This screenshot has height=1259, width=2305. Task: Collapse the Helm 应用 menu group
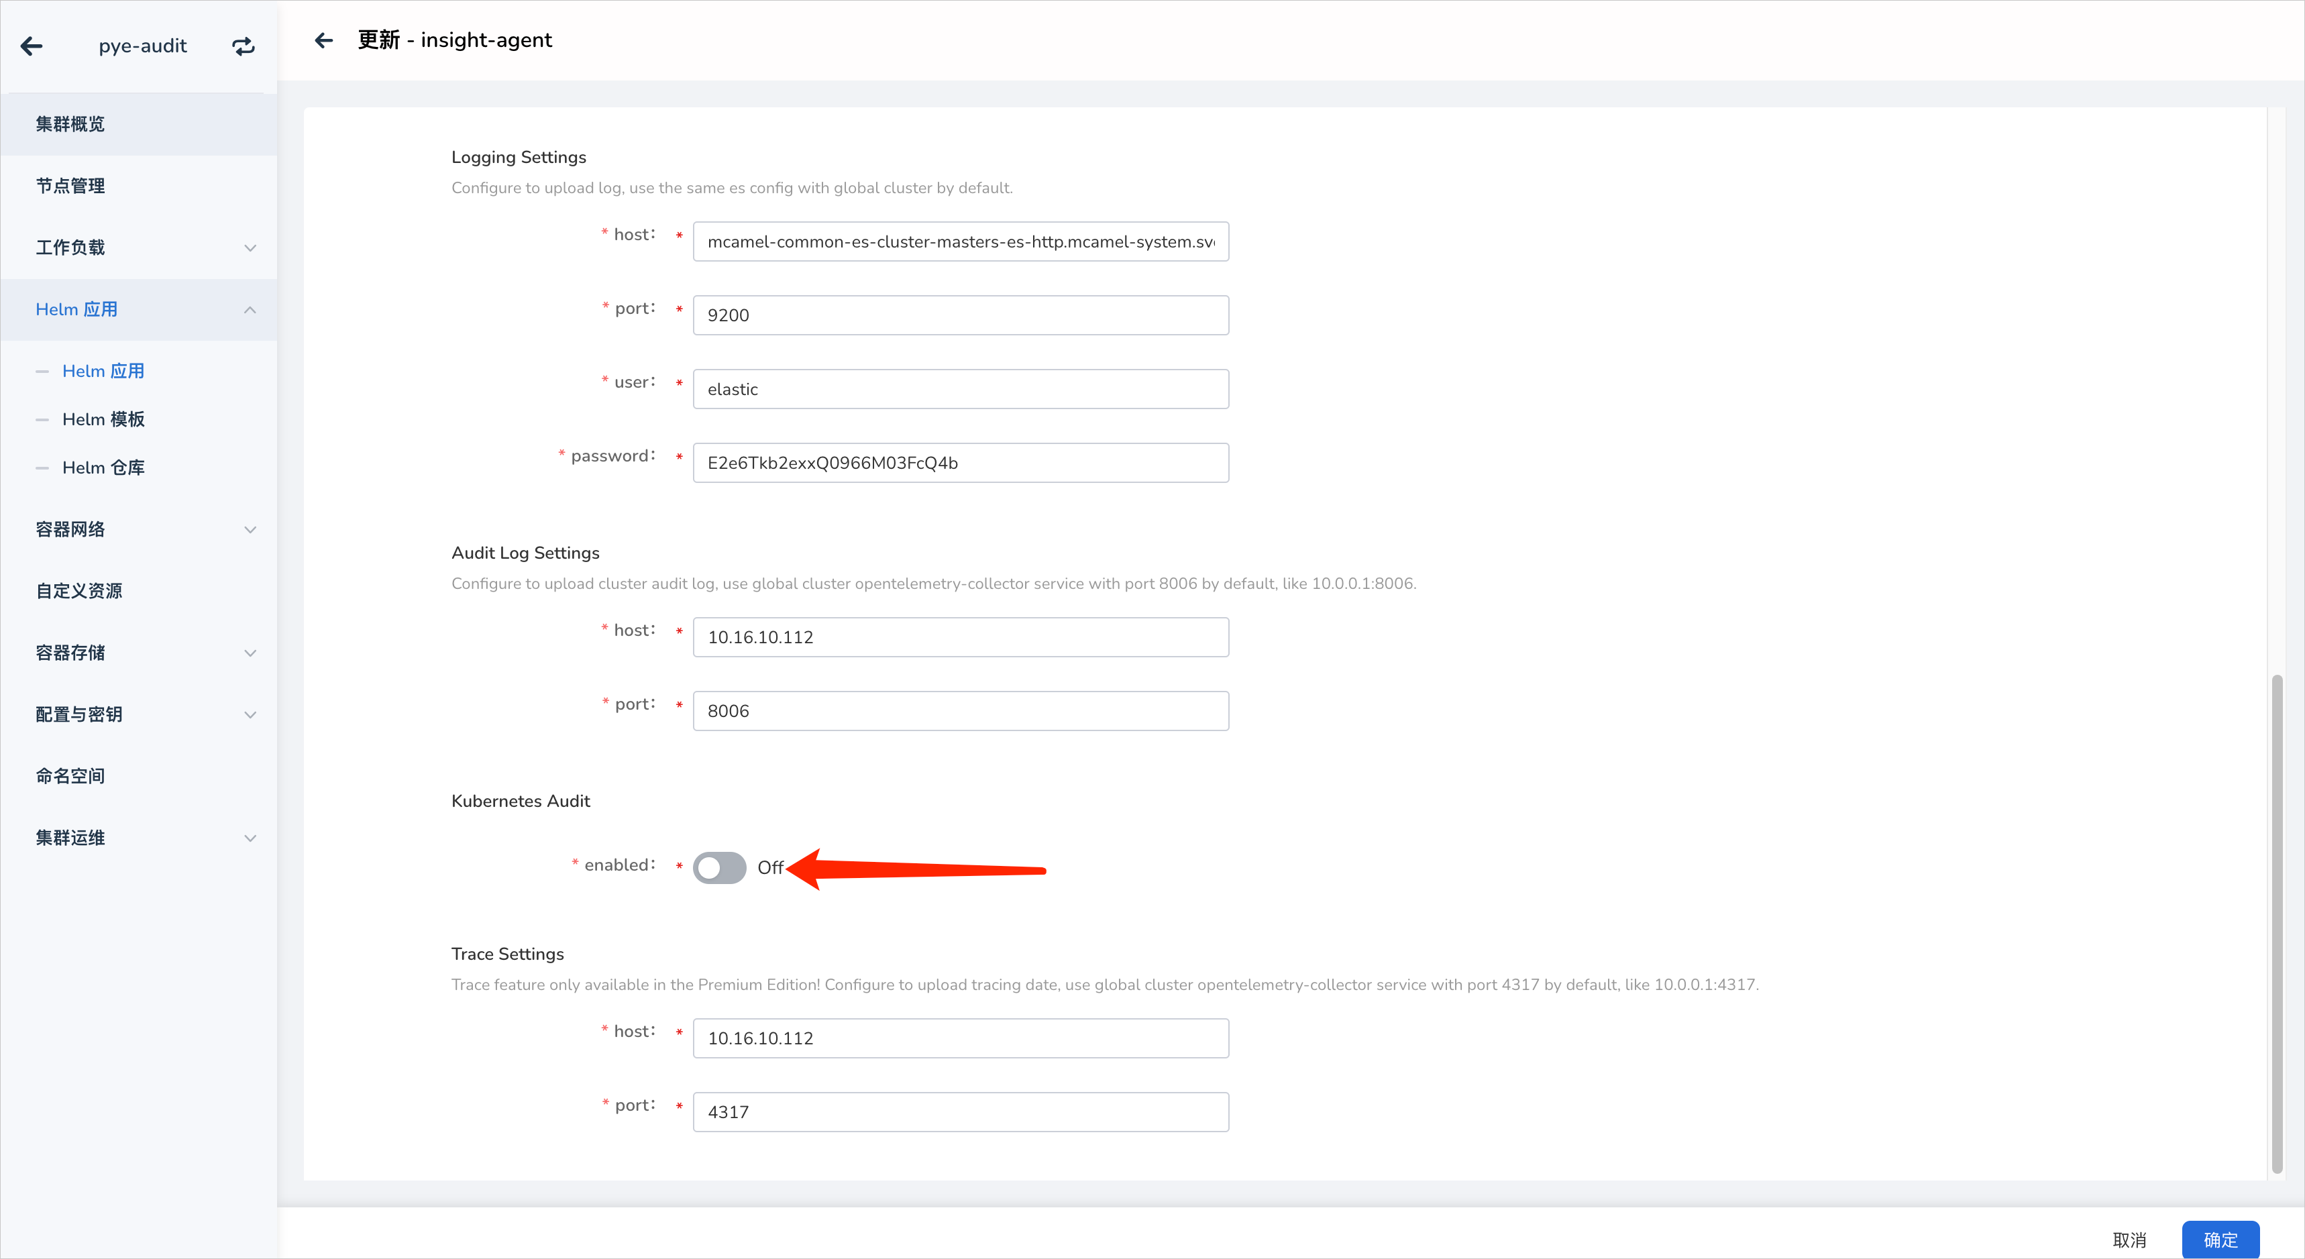tap(139, 310)
